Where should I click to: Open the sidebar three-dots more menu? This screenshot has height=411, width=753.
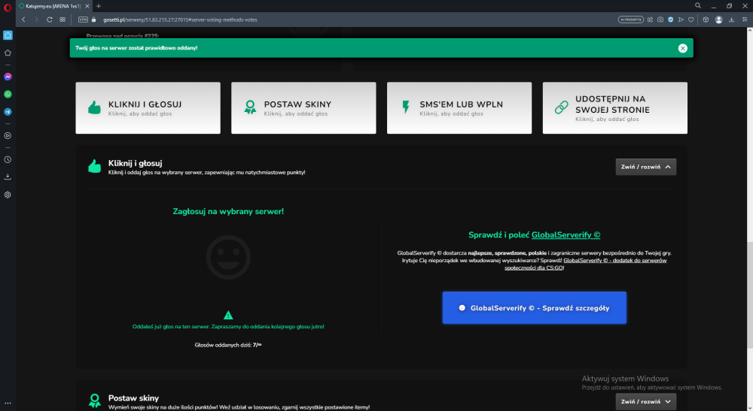click(x=8, y=403)
